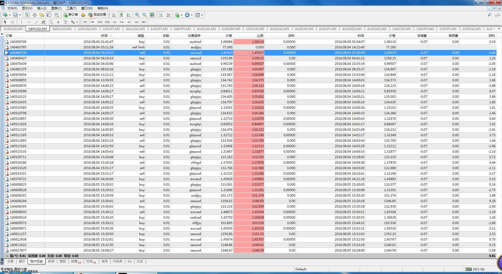This screenshot has height=274, width=502.
Task: Toggle the Data Window crosshair-circle icon
Action: tap(35, 15)
